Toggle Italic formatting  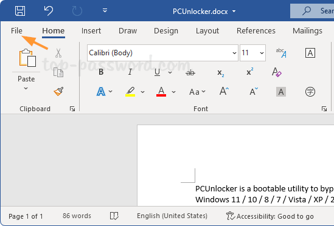[130, 72]
